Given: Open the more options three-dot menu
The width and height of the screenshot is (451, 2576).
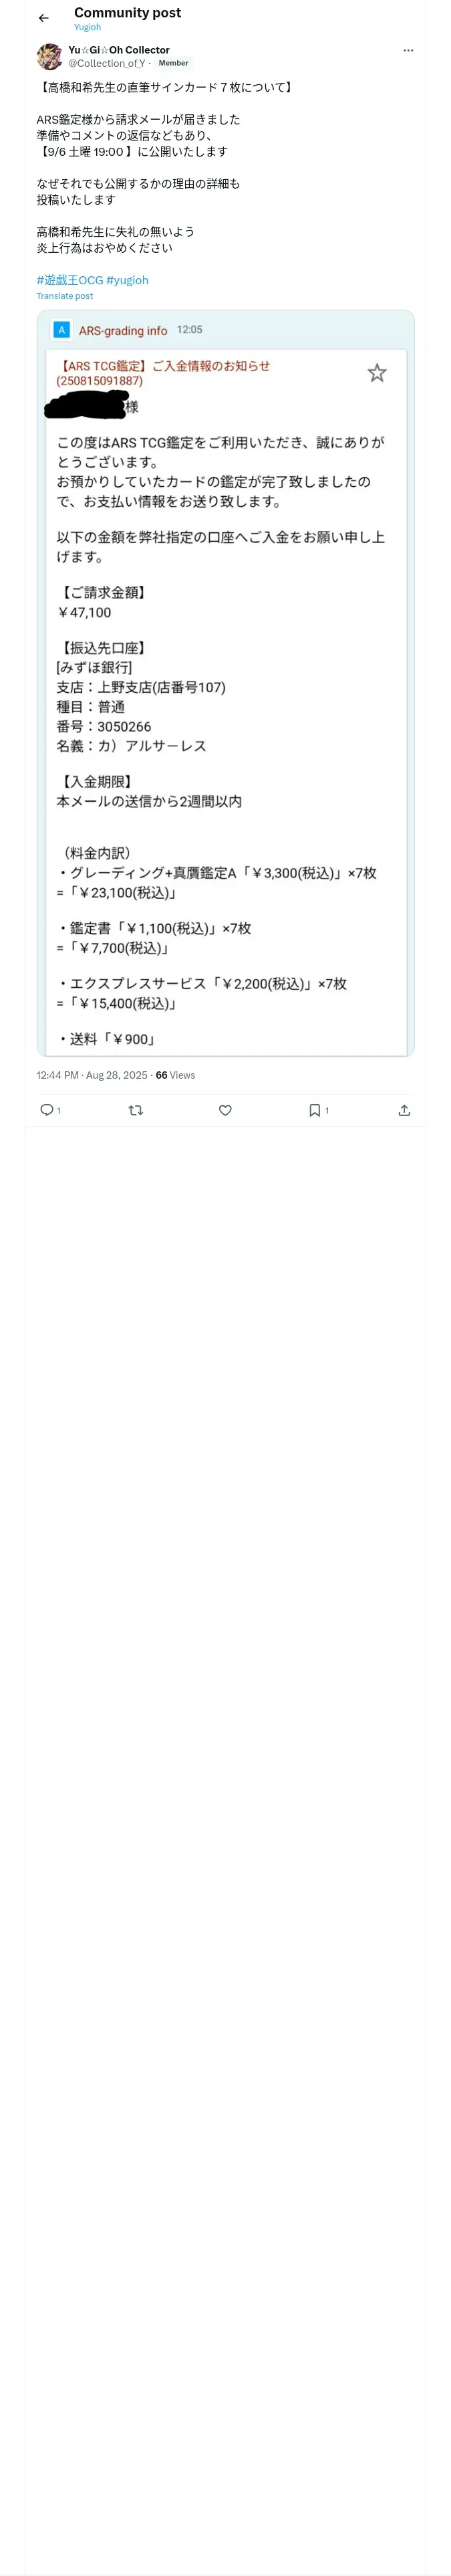Looking at the screenshot, I should (408, 50).
